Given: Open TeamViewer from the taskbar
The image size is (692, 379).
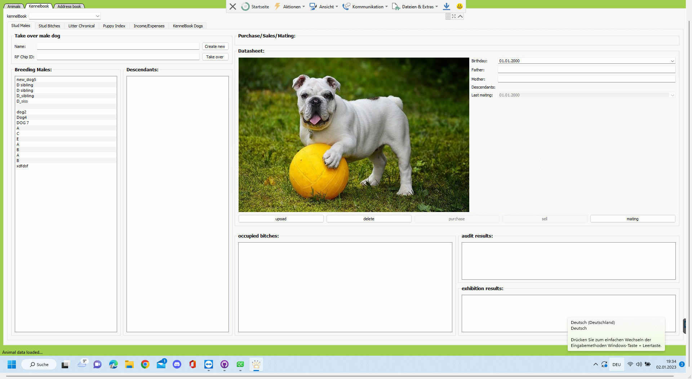Looking at the screenshot, I should pyautogui.click(x=208, y=364).
